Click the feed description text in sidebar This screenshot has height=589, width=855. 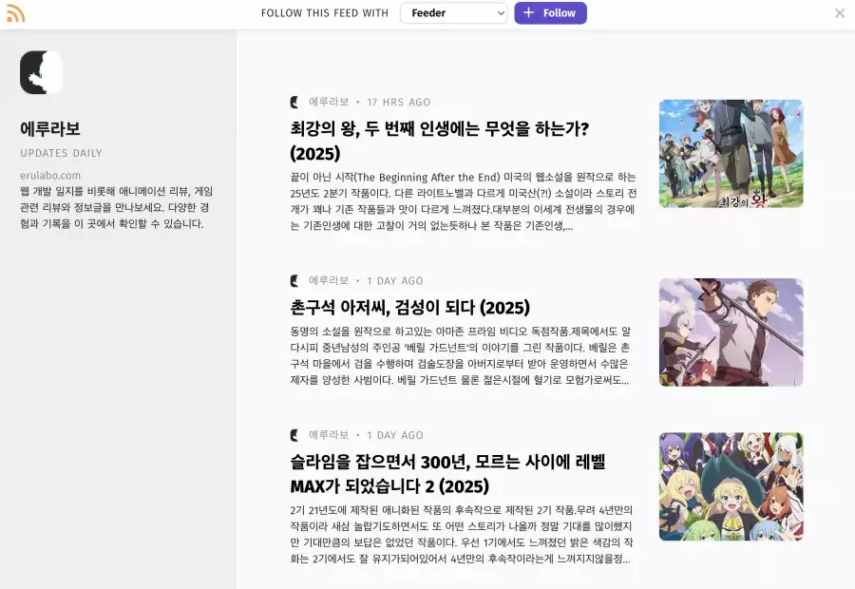(x=116, y=207)
